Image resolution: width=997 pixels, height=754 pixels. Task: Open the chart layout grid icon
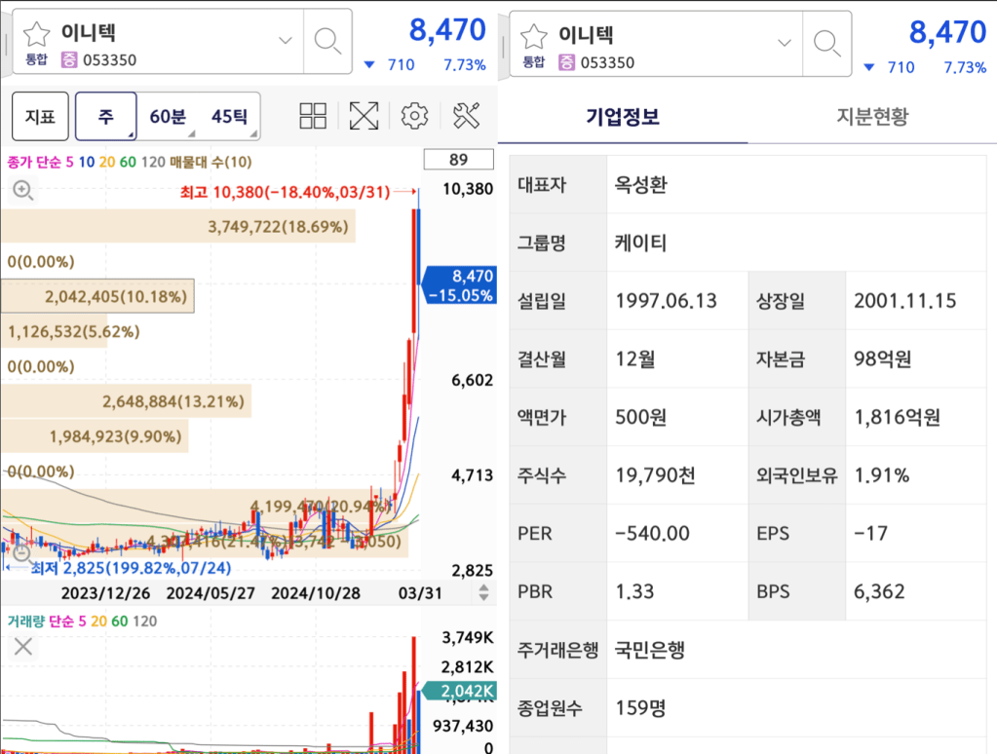[x=313, y=116]
